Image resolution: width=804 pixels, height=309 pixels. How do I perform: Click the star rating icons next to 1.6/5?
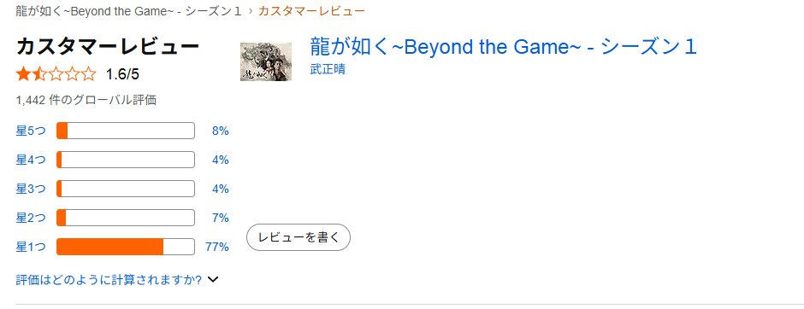click(x=56, y=74)
